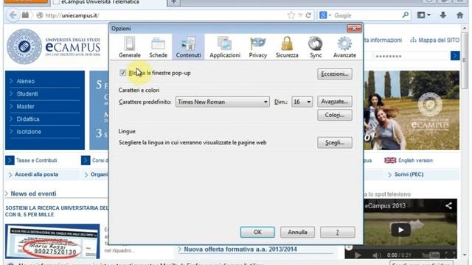Switch to English version link
The image size is (472, 265).
pyautogui.click(x=415, y=160)
